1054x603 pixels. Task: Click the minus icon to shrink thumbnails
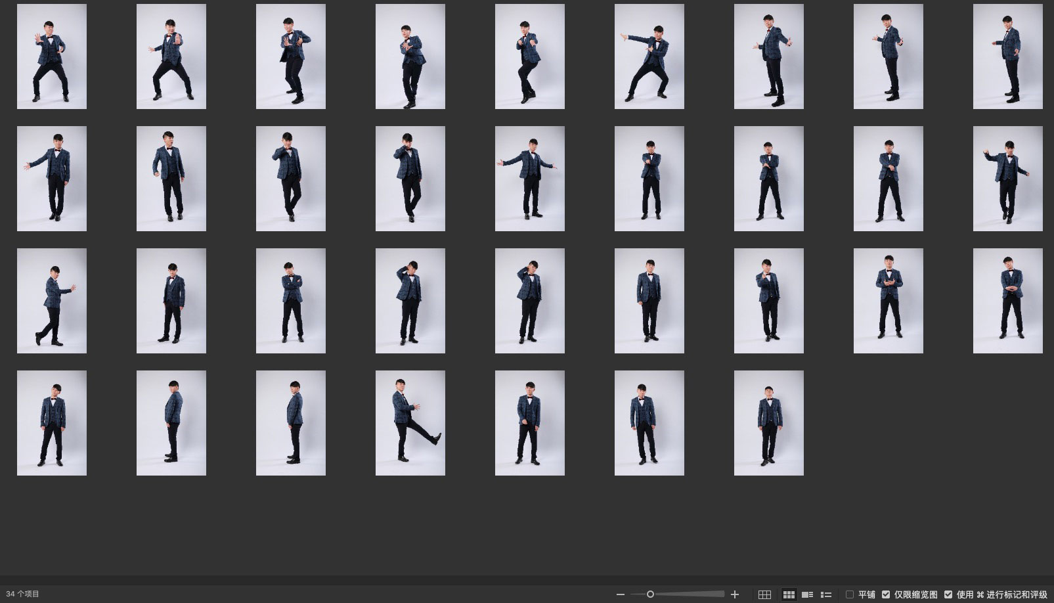pos(620,594)
